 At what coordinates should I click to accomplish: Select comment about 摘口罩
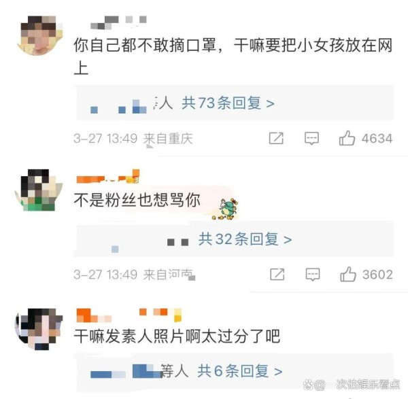coord(233,56)
